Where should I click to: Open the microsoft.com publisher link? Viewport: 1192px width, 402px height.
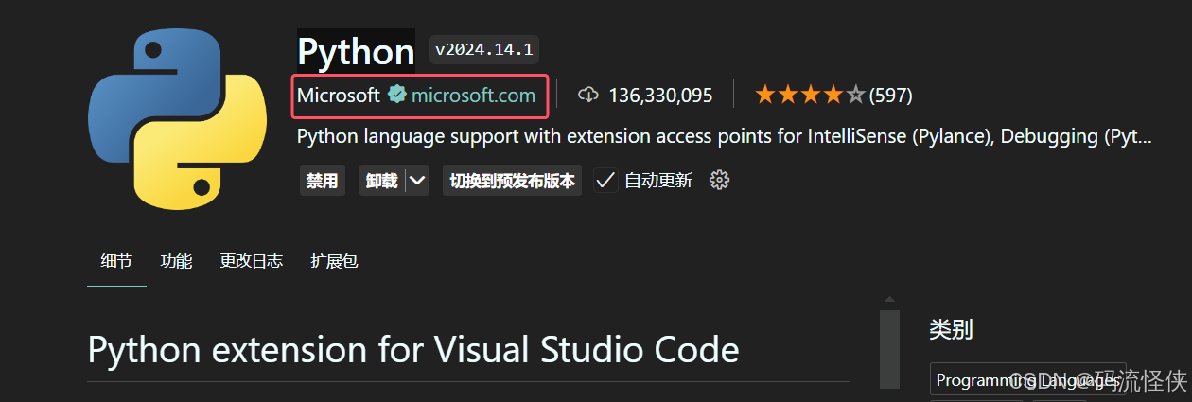tap(473, 95)
